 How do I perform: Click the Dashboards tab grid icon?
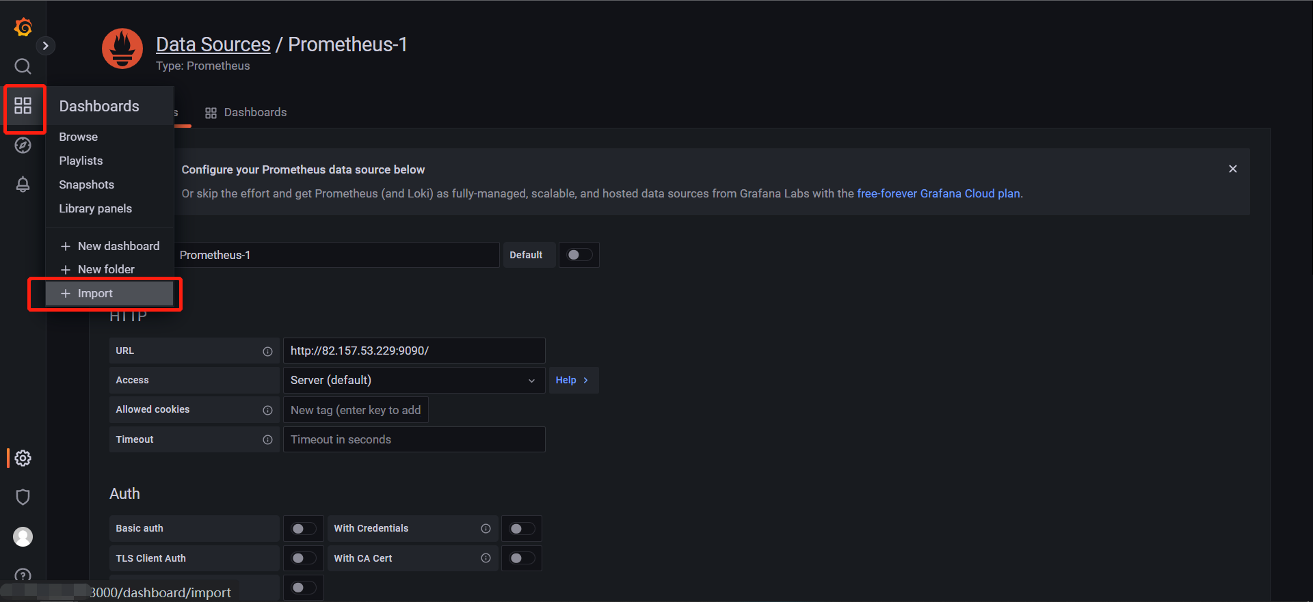(x=211, y=113)
